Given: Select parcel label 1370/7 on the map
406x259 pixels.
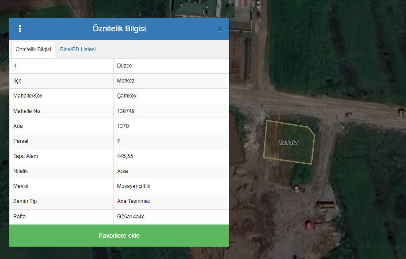Looking at the screenshot, I should coord(288,143).
